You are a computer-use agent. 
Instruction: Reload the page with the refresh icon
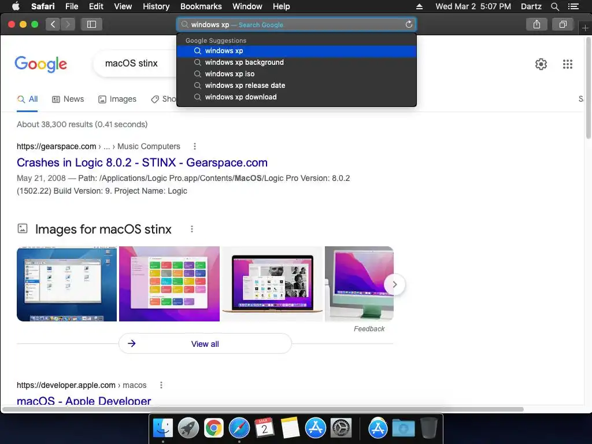coord(409,24)
